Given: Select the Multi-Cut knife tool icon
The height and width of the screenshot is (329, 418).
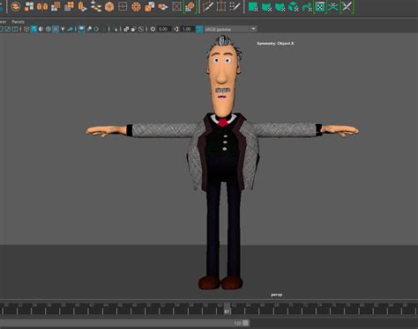Looking at the screenshot, I should pyautogui.click(x=208, y=6).
